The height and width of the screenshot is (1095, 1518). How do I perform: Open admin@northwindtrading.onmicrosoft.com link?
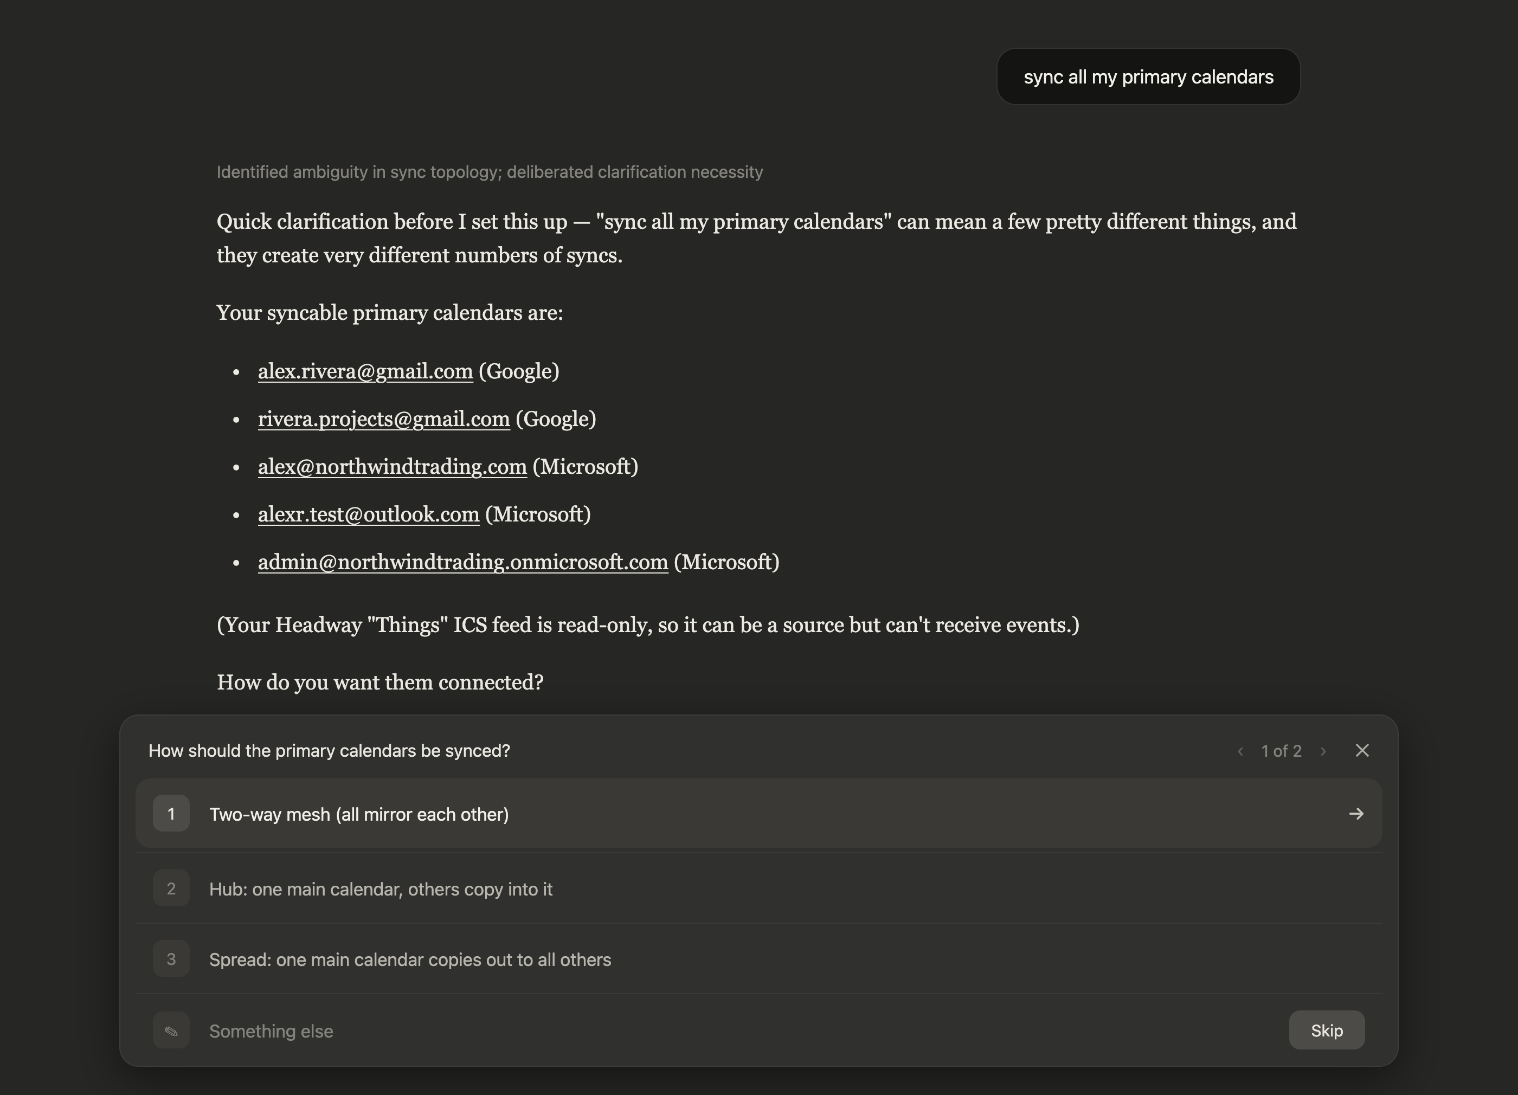(463, 562)
